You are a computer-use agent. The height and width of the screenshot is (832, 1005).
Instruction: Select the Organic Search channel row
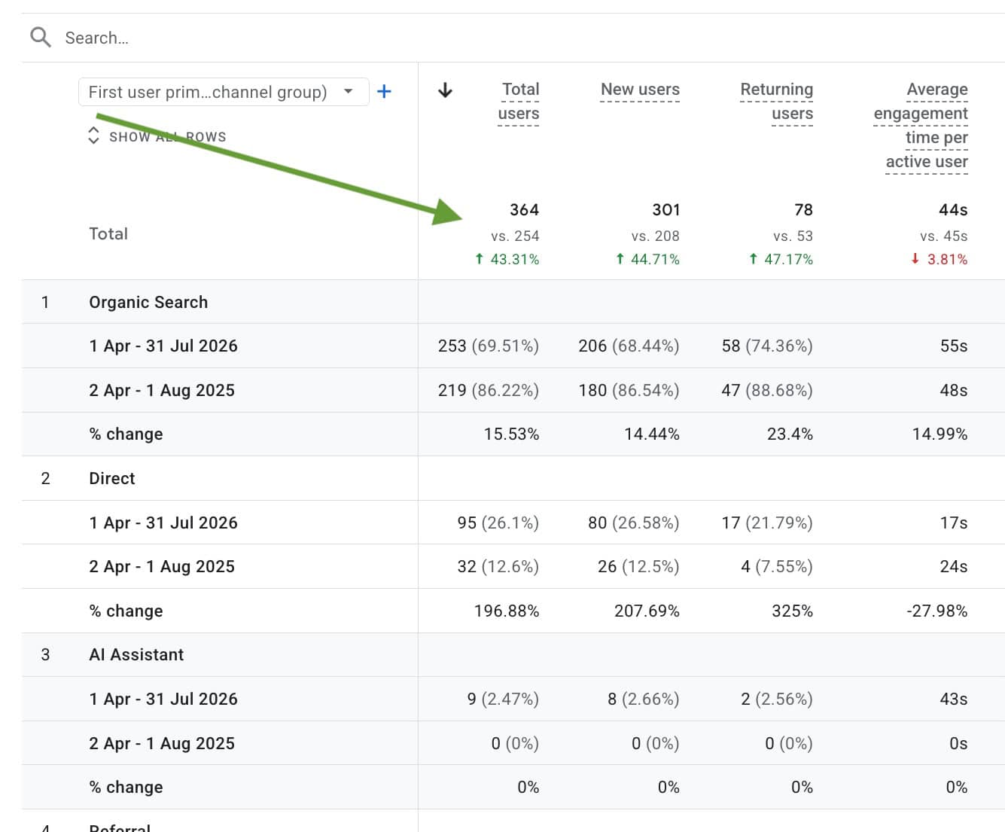(x=148, y=302)
